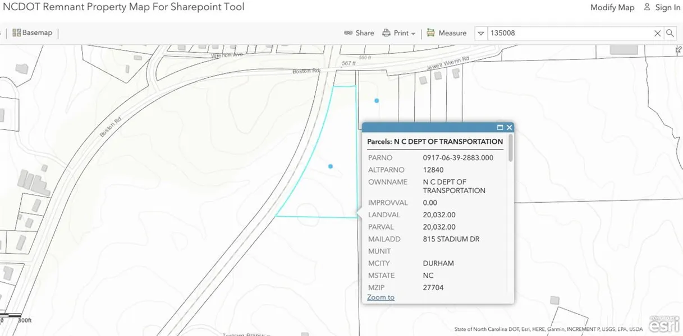Click Modify Map in the header
Screen dimensions: 683x336
612,7
